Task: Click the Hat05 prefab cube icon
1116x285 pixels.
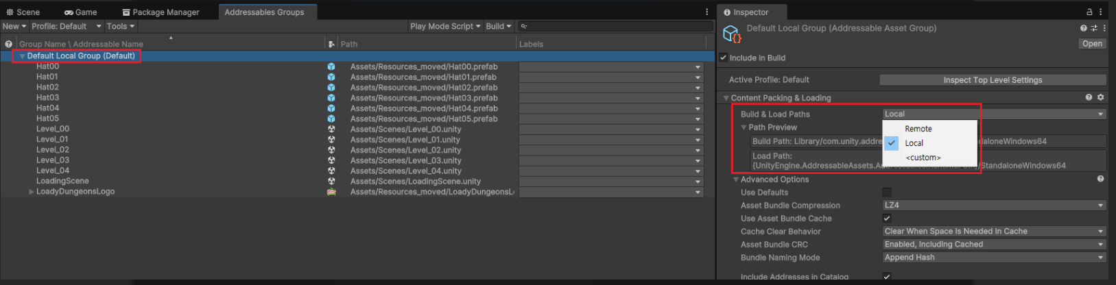Action: [331, 119]
